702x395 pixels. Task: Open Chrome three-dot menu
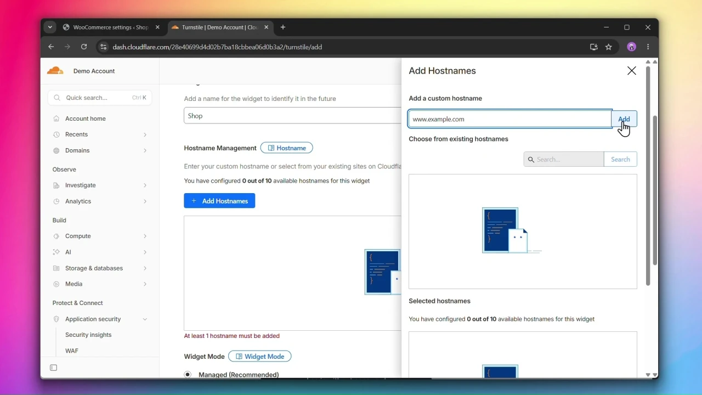(648, 47)
